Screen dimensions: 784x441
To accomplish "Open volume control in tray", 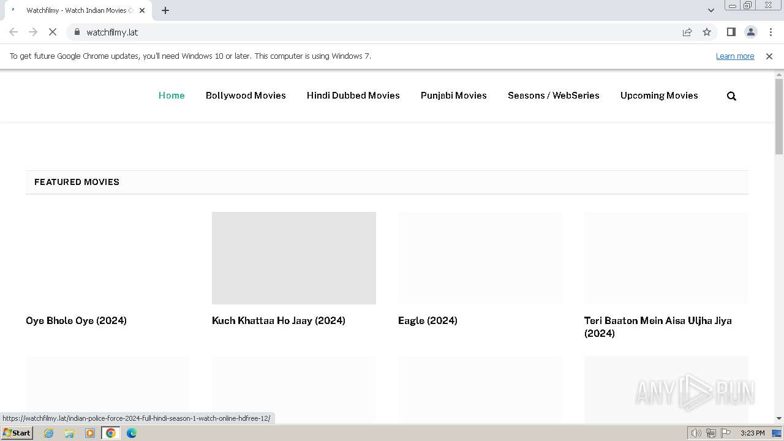I will (696, 433).
